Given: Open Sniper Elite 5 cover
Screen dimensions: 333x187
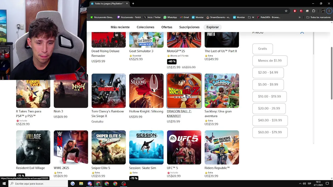Looking at the screenshot, I should click(x=108, y=148).
